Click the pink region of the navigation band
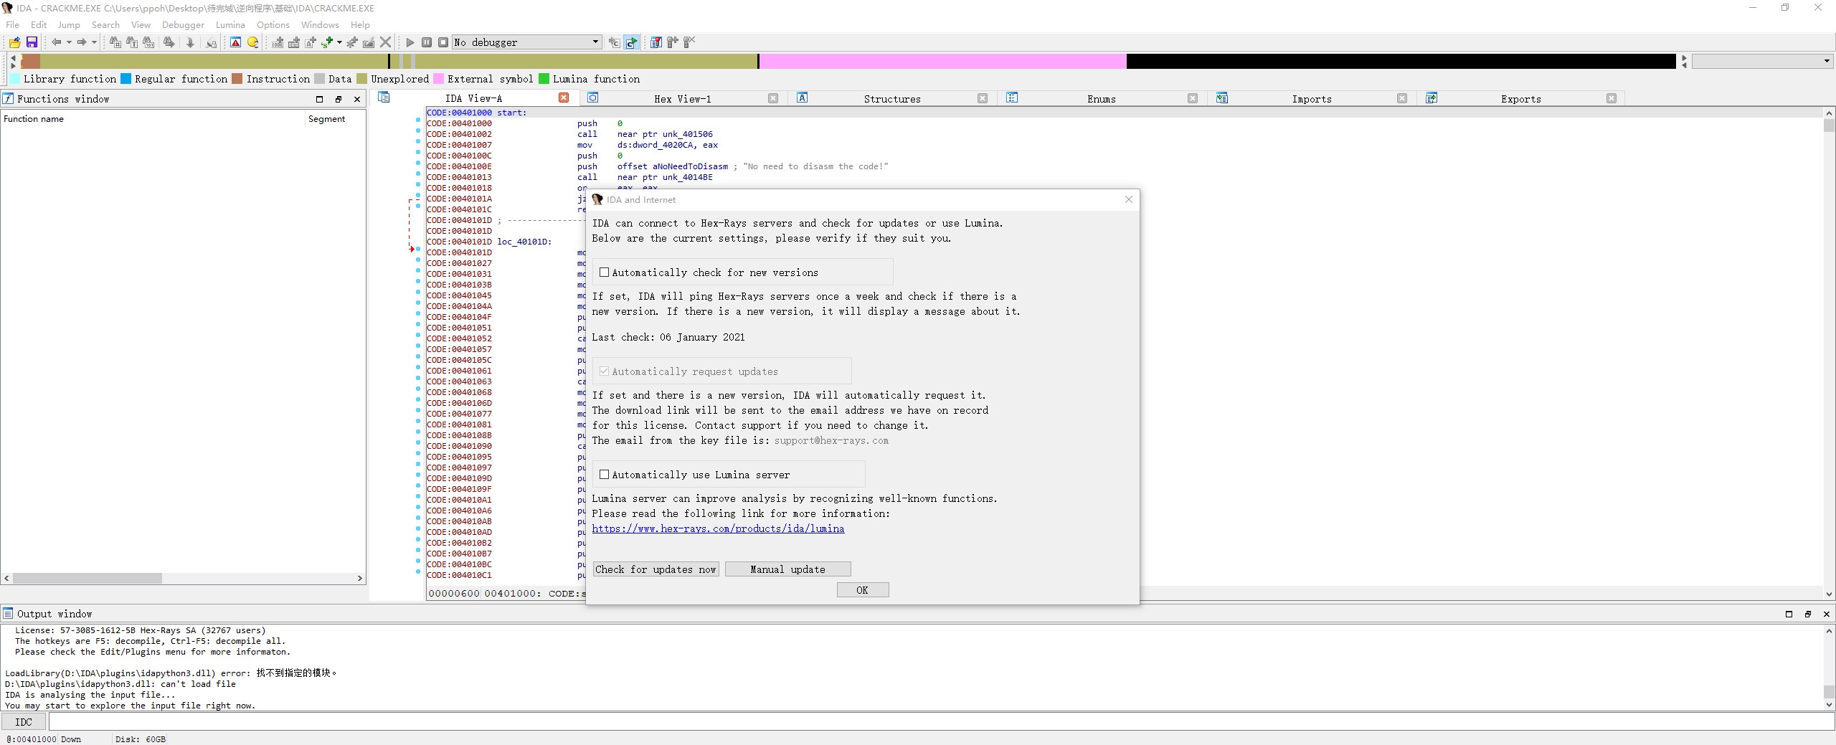 pyautogui.click(x=942, y=62)
